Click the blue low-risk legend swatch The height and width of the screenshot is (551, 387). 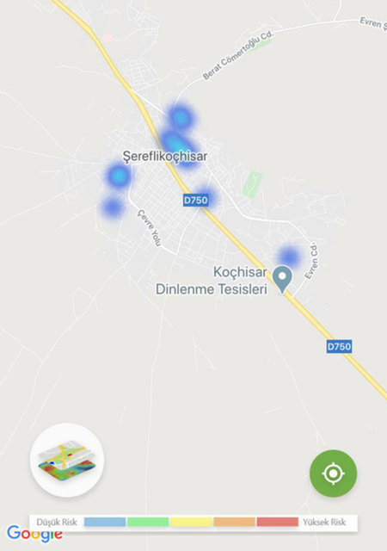105,522
